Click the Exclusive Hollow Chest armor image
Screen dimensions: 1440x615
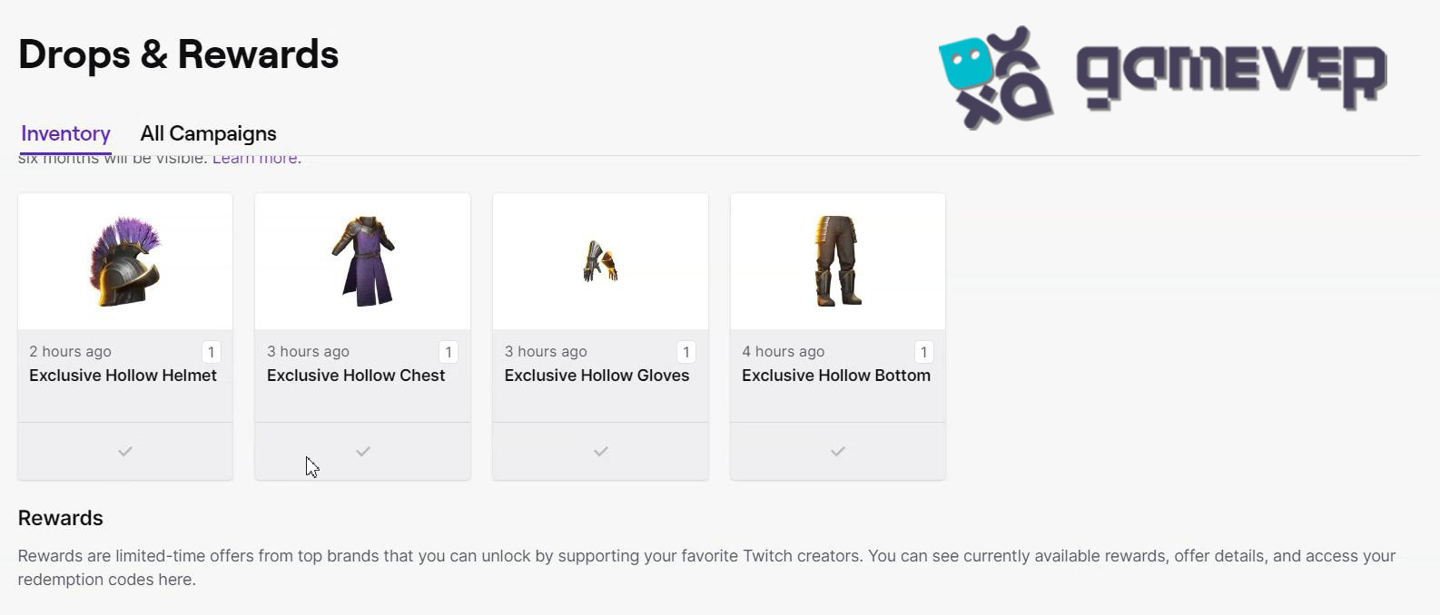[363, 261]
